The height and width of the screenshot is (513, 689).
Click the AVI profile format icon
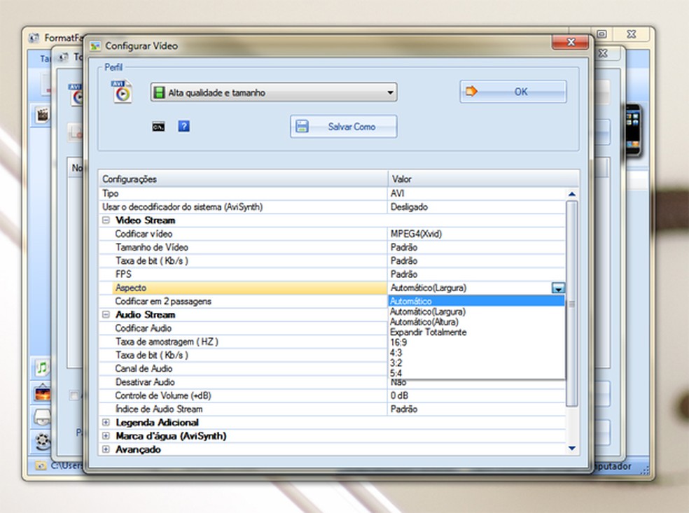click(123, 92)
